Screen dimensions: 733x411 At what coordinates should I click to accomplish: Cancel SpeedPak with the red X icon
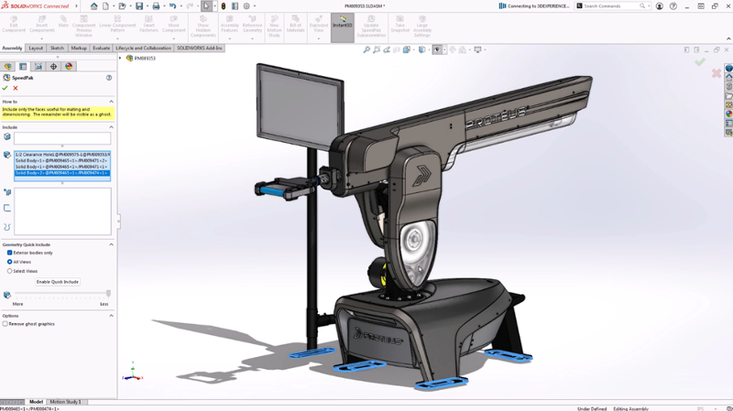16,89
